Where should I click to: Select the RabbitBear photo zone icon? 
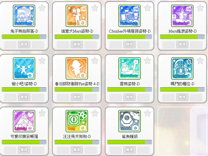[24, 16]
